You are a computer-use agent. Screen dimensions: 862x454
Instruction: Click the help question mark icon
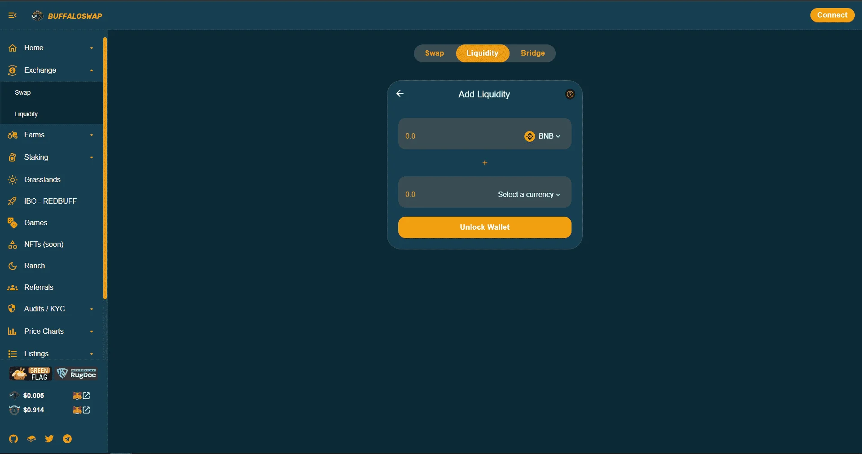tap(570, 94)
